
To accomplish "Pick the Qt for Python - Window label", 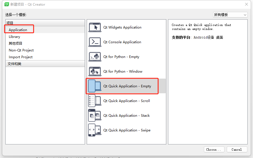I will point(123,72).
